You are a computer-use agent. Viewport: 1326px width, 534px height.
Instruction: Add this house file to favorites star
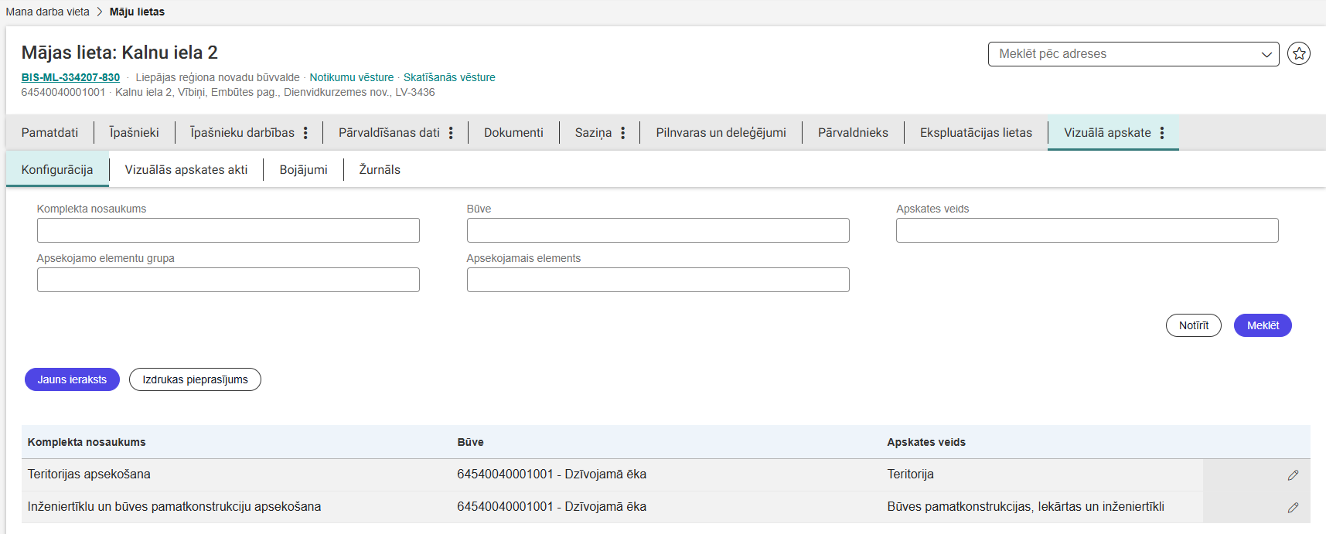click(x=1299, y=54)
